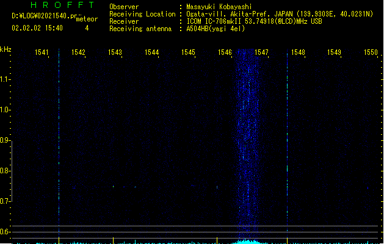Click the ICOM IC-706mkII receiver text

(x=254, y=21)
